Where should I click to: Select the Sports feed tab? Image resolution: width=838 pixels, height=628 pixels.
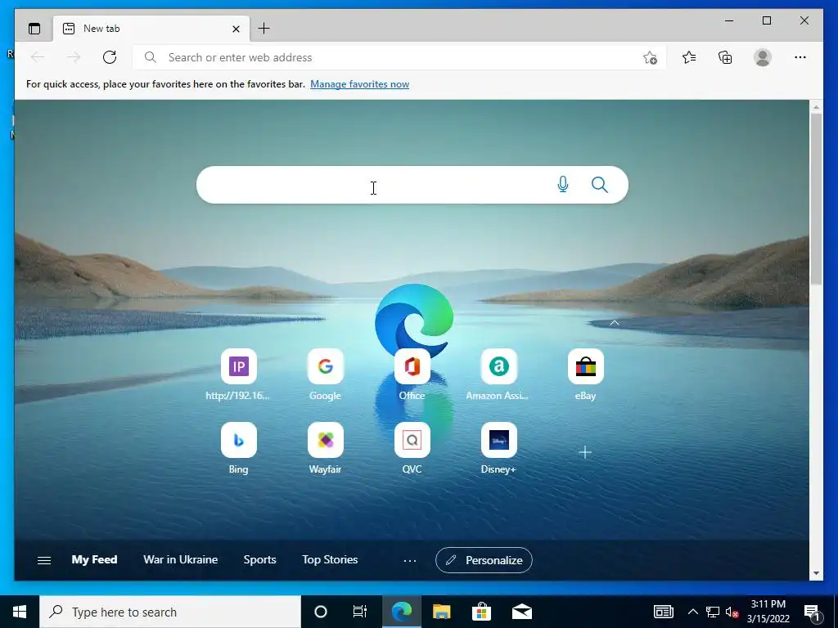coord(259,559)
